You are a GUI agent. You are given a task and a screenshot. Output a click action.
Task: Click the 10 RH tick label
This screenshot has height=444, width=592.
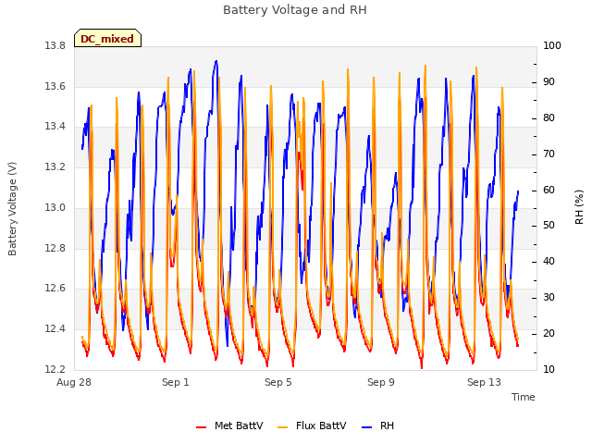pyautogui.click(x=549, y=369)
